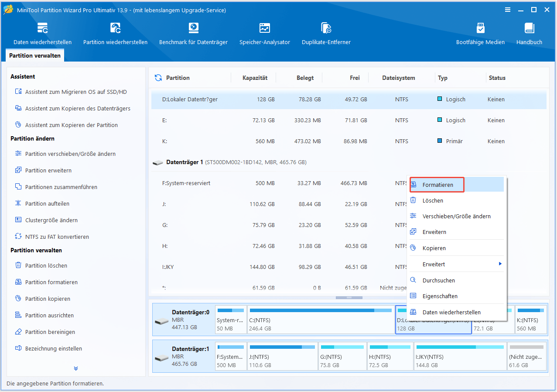Choose Bezeichnung einstellen in sidebar

click(x=48, y=348)
